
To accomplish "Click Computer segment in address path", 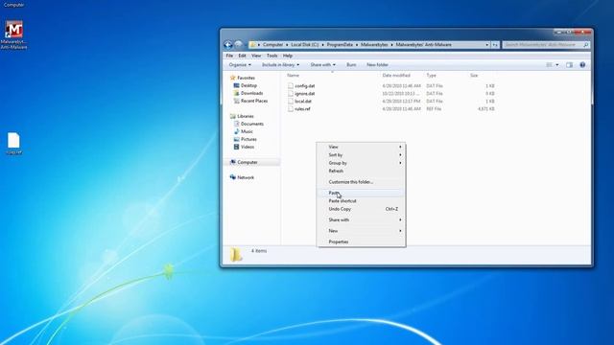I will [272, 45].
